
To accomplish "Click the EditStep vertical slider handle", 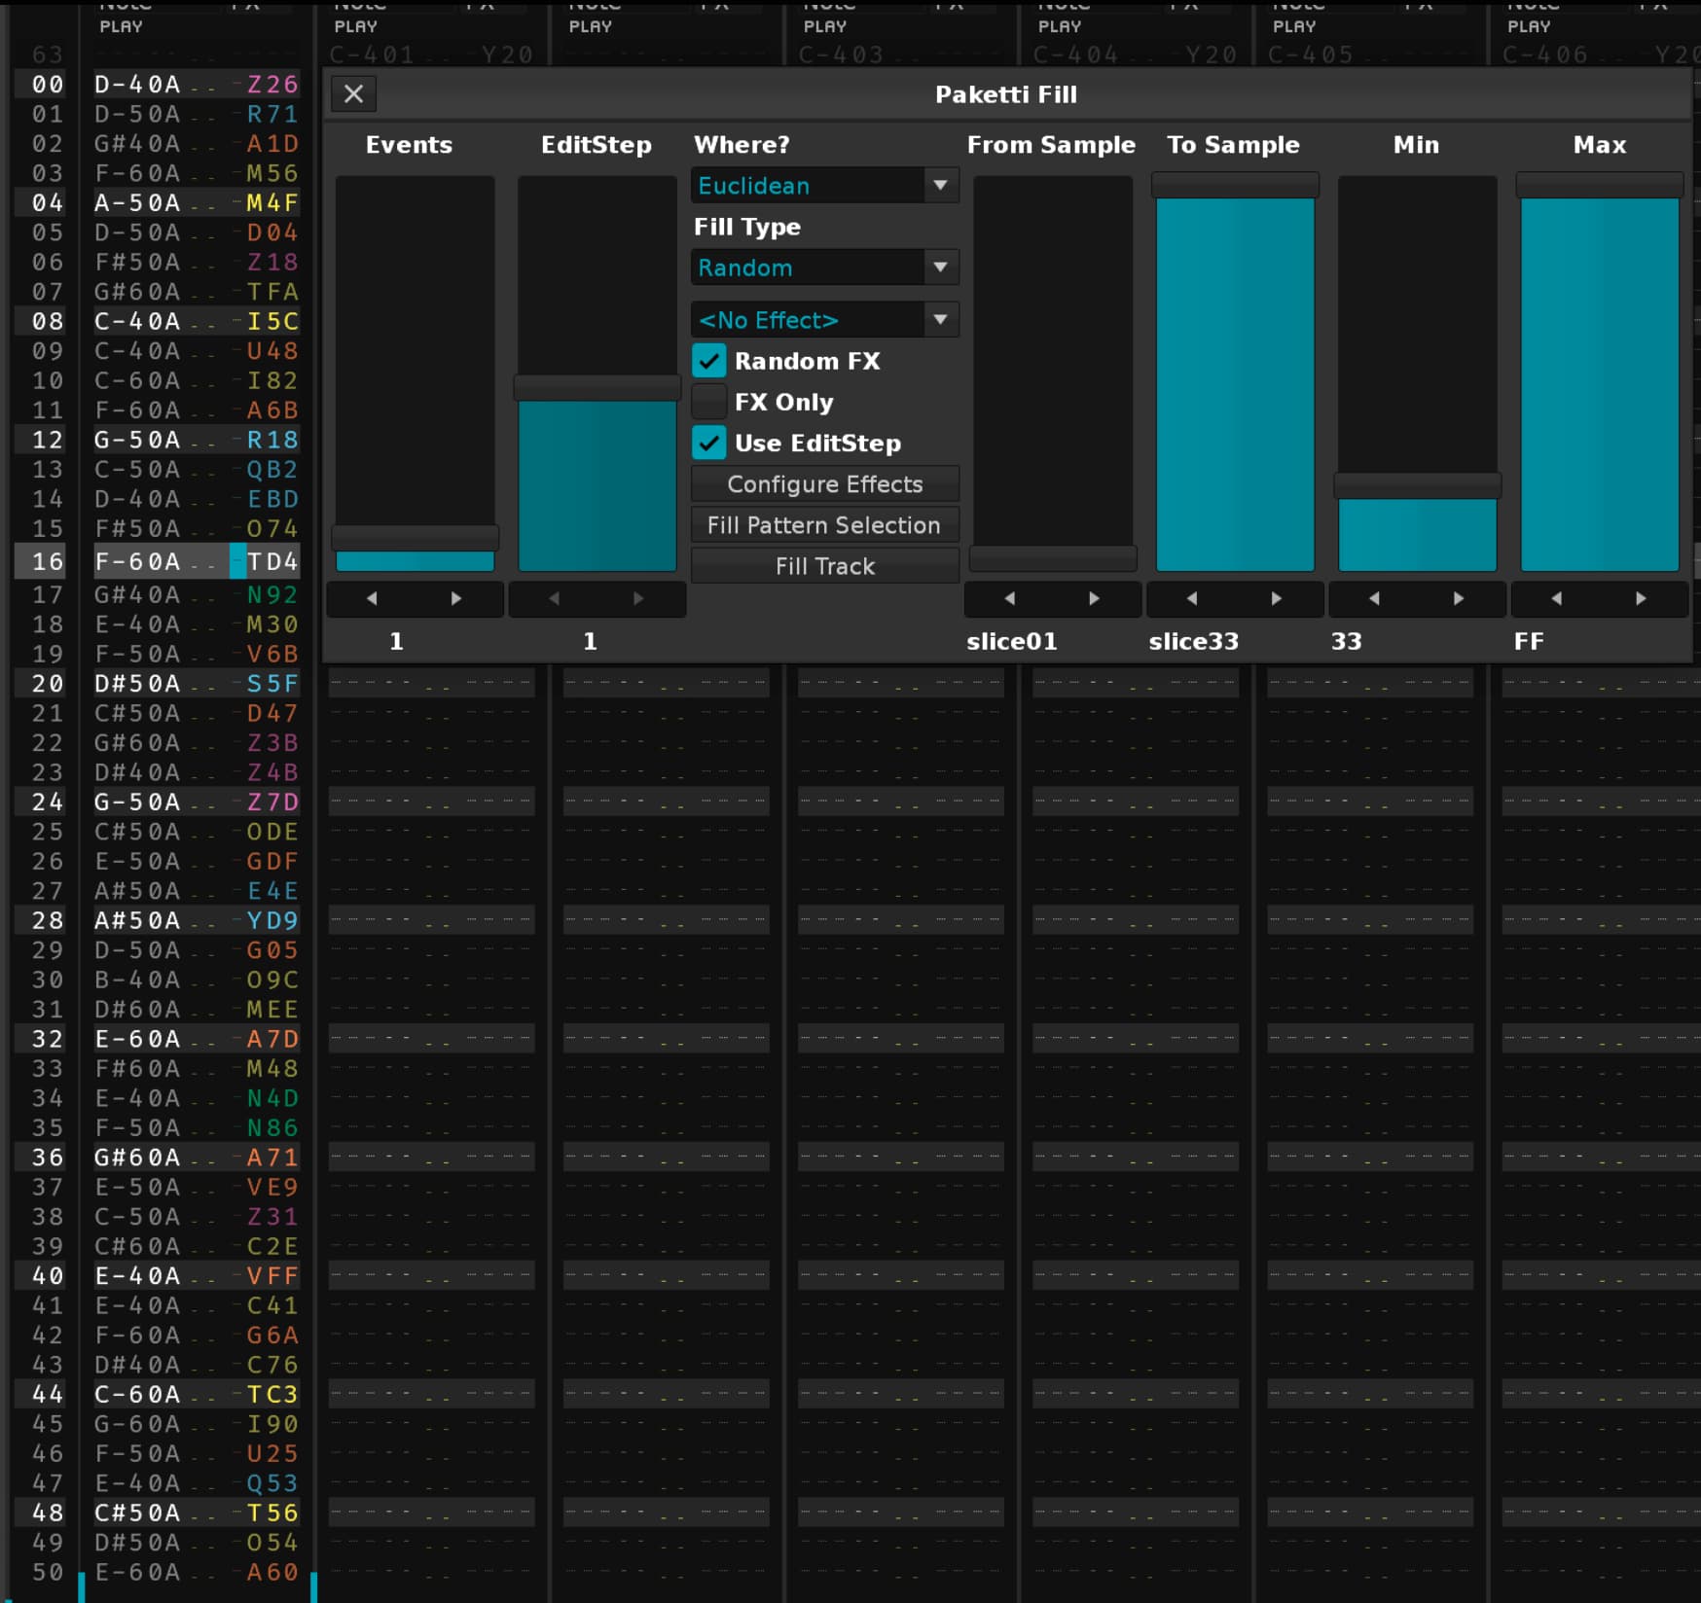I will pos(597,388).
